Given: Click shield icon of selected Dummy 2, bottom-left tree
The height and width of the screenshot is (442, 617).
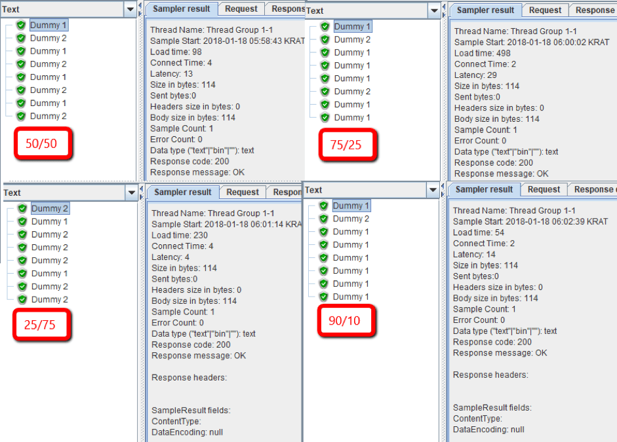Looking at the screenshot, I should point(22,208).
